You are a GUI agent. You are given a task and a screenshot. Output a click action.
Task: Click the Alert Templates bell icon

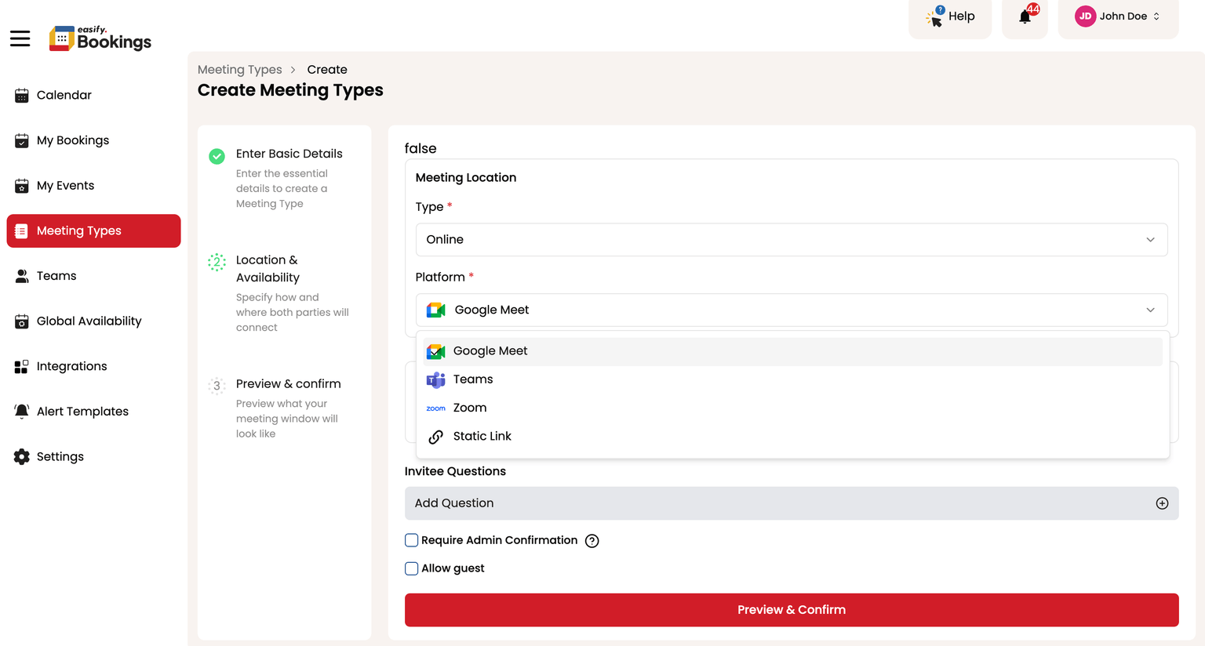coord(22,412)
